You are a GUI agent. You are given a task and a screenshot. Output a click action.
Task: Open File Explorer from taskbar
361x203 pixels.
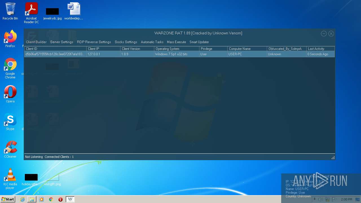tap(32, 199)
